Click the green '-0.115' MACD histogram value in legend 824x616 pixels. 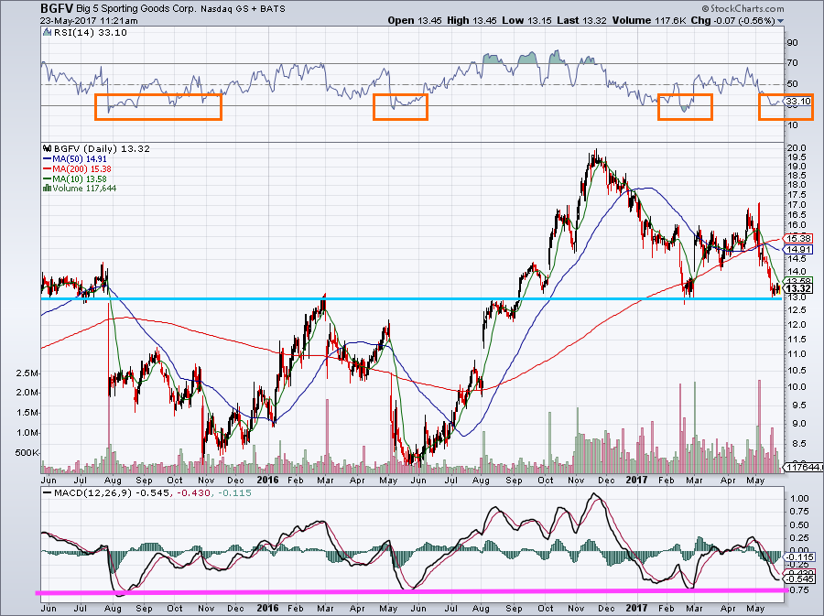(x=233, y=493)
